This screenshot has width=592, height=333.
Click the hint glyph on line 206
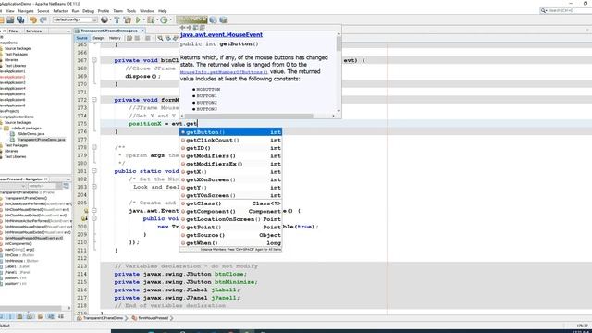click(x=86, y=211)
